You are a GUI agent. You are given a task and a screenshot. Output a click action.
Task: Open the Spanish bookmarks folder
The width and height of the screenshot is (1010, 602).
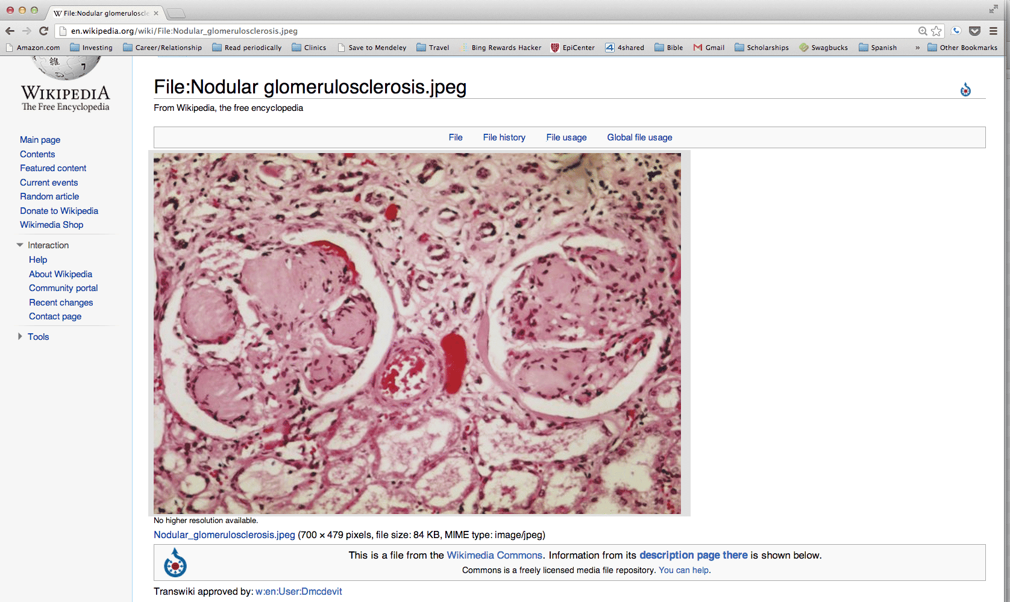[x=878, y=48]
